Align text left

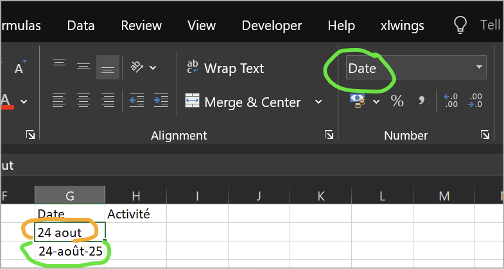59,101
